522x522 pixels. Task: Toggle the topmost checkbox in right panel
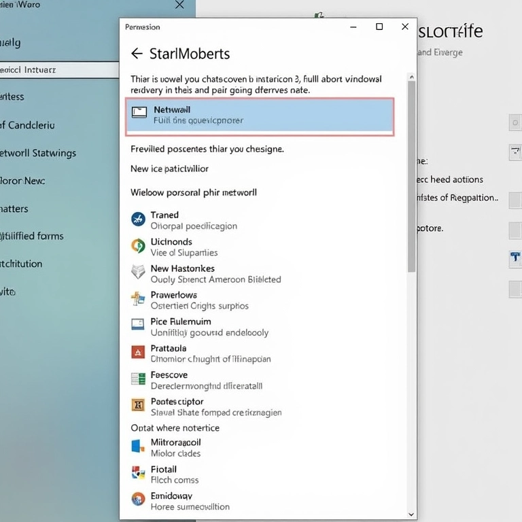pos(515,122)
